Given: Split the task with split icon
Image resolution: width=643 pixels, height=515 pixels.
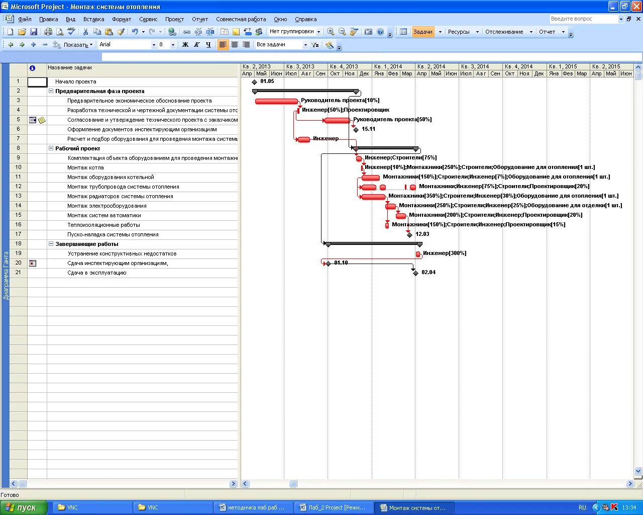Looking at the screenshot, I should pyautogui.click(x=210, y=32).
